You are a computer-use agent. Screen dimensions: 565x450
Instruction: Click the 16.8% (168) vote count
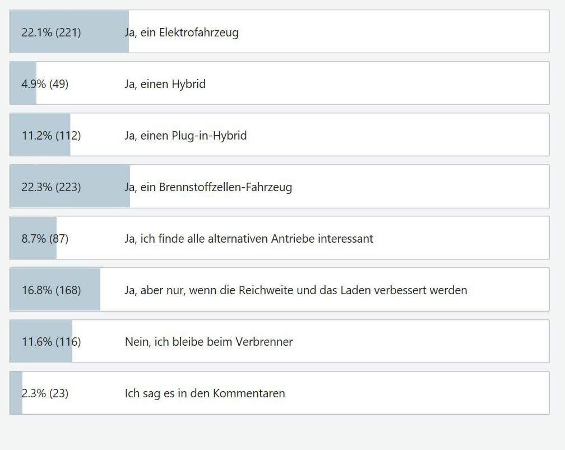tap(51, 290)
